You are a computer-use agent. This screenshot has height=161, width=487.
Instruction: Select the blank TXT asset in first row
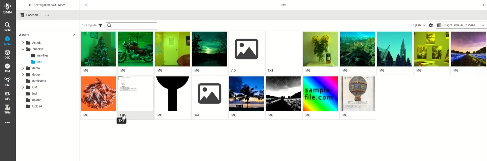284,49
